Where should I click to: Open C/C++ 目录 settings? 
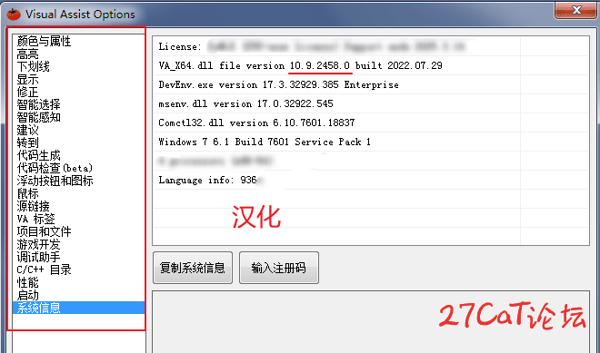pos(44,270)
